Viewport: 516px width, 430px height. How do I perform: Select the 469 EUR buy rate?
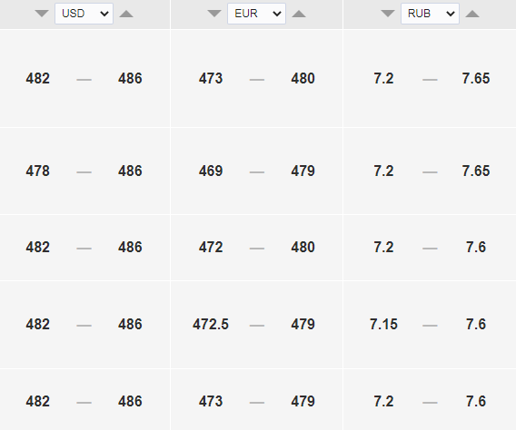click(211, 171)
